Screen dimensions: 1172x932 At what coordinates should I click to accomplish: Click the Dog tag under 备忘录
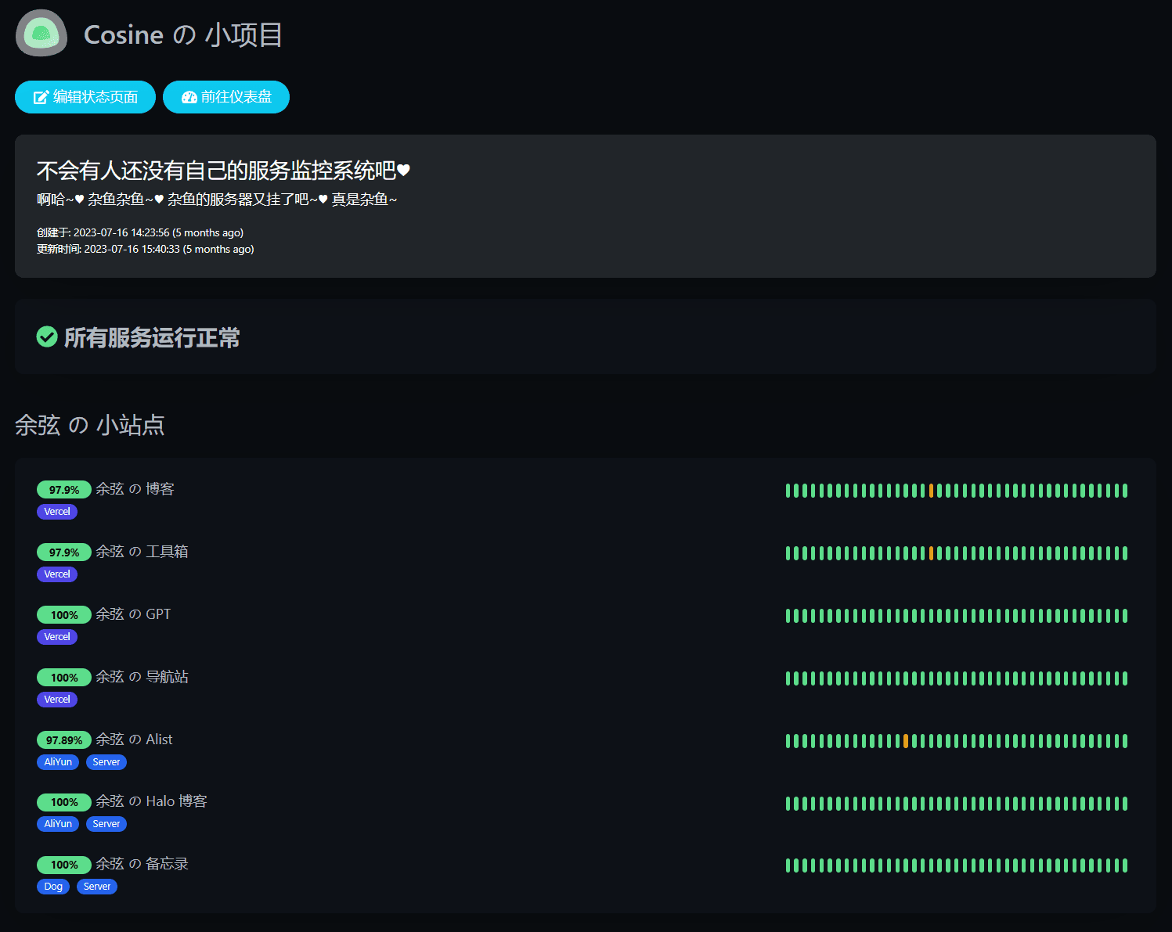(x=53, y=887)
